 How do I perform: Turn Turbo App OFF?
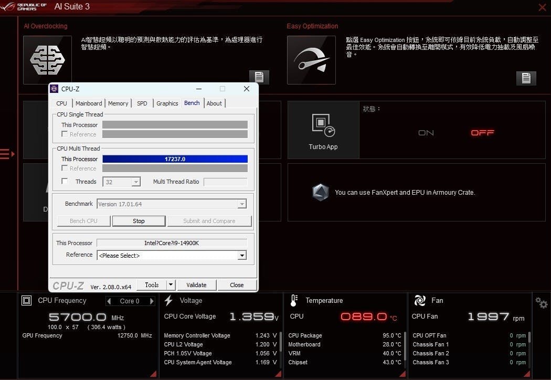482,133
